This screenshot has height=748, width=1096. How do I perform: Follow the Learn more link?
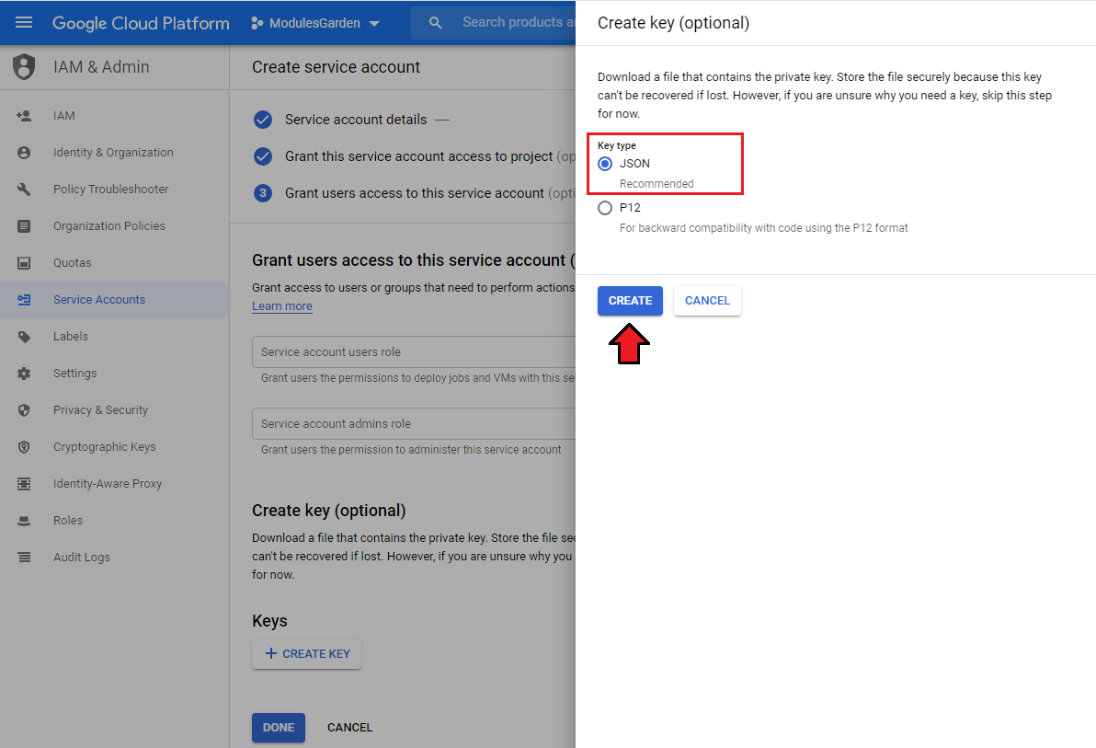coord(282,306)
